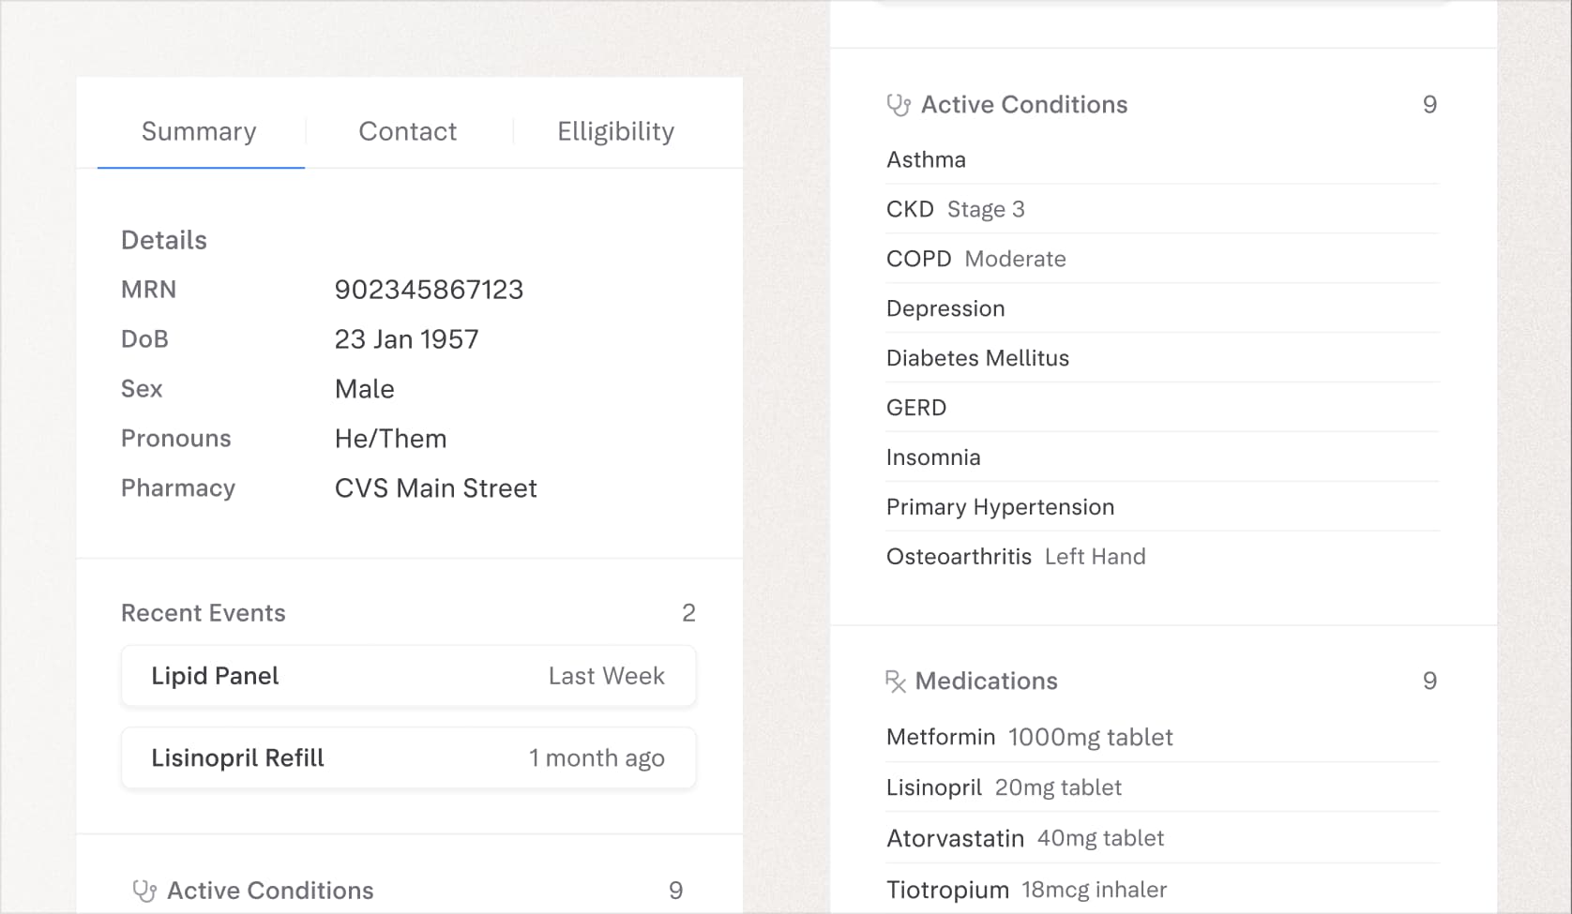Select the Lisinopril Refill event
Image resolution: width=1572 pixels, height=914 pixels.
point(408,757)
